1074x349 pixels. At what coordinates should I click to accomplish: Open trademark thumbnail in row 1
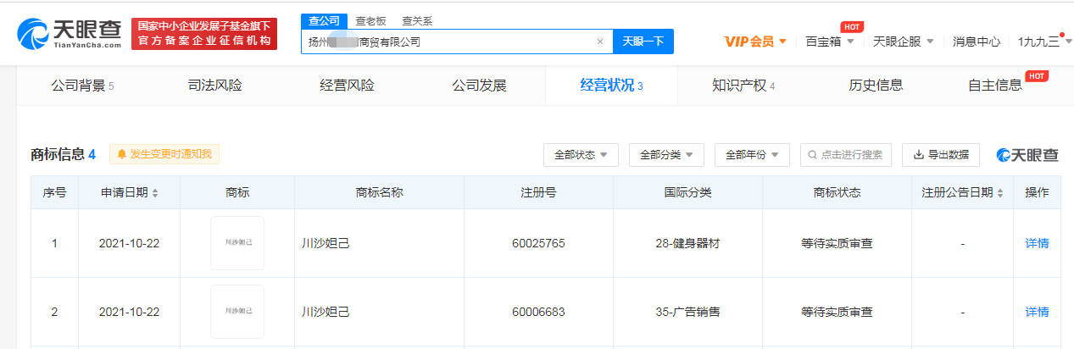coord(237,243)
